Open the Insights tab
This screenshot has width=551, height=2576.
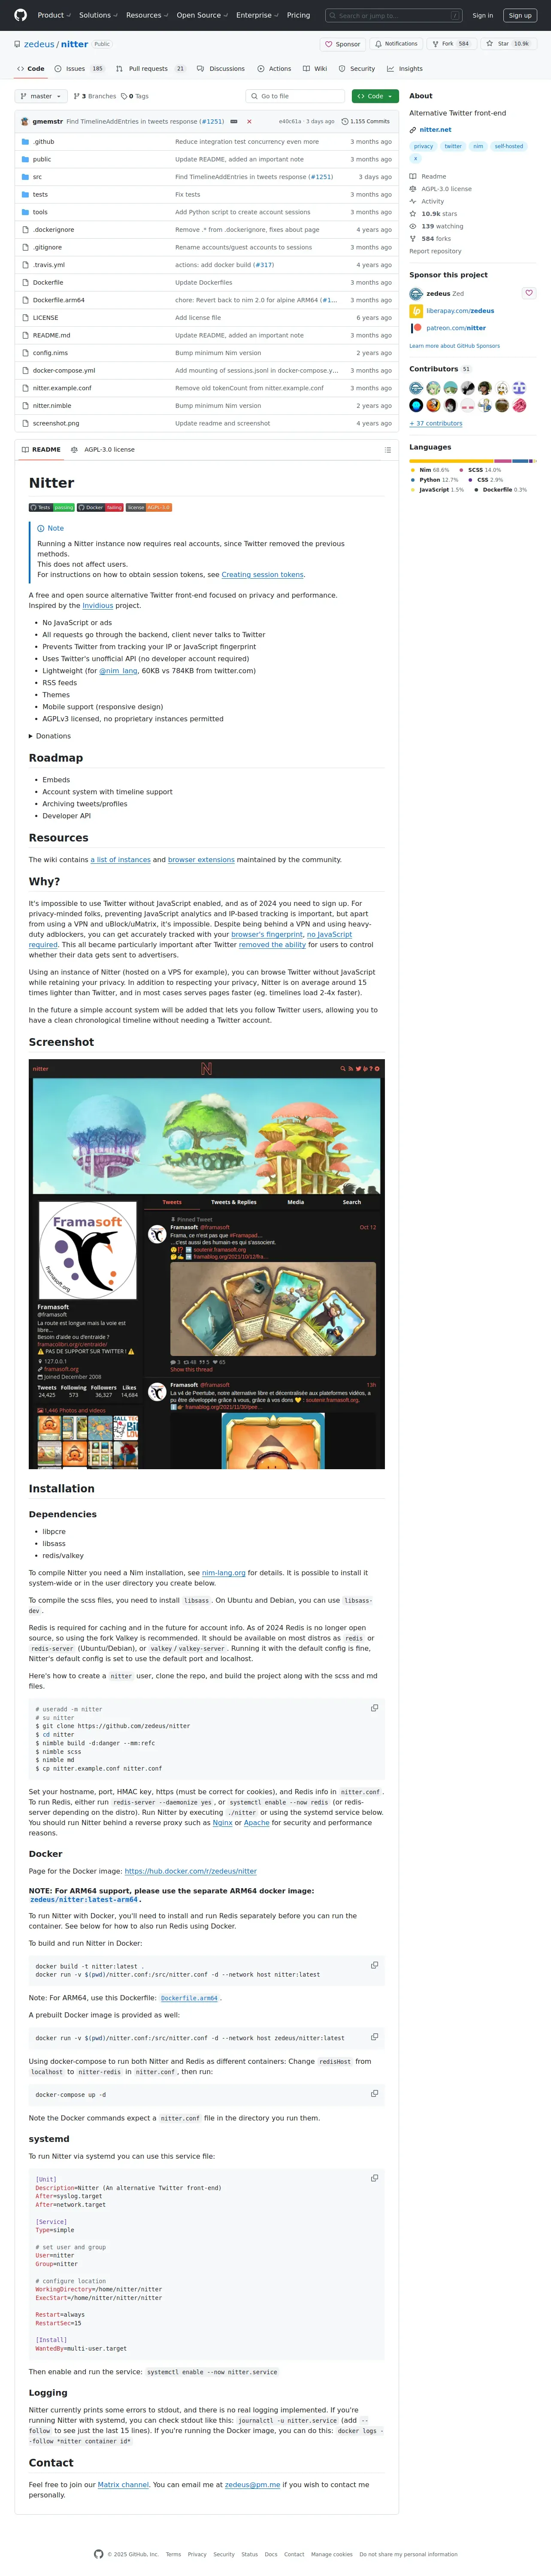click(x=405, y=69)
